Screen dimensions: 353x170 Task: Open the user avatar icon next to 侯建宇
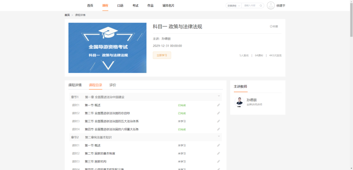270,6
